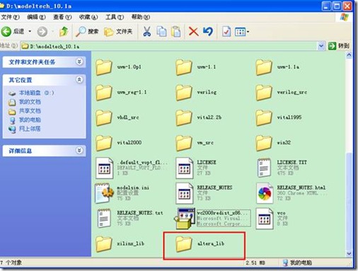Click the Forward navigation arrow
The width and height of the screenshot is (358, 271).
pos(42,31)
